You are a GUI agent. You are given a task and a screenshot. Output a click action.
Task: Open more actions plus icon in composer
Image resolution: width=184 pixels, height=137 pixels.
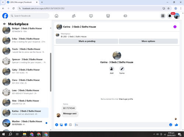[x=57, y=125]
